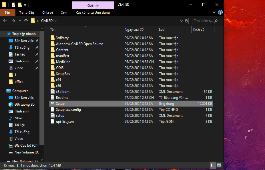Open Explorer help with the question mark icon
The width and height of the screenshot is (265, 170).
[x=220, y=12]
